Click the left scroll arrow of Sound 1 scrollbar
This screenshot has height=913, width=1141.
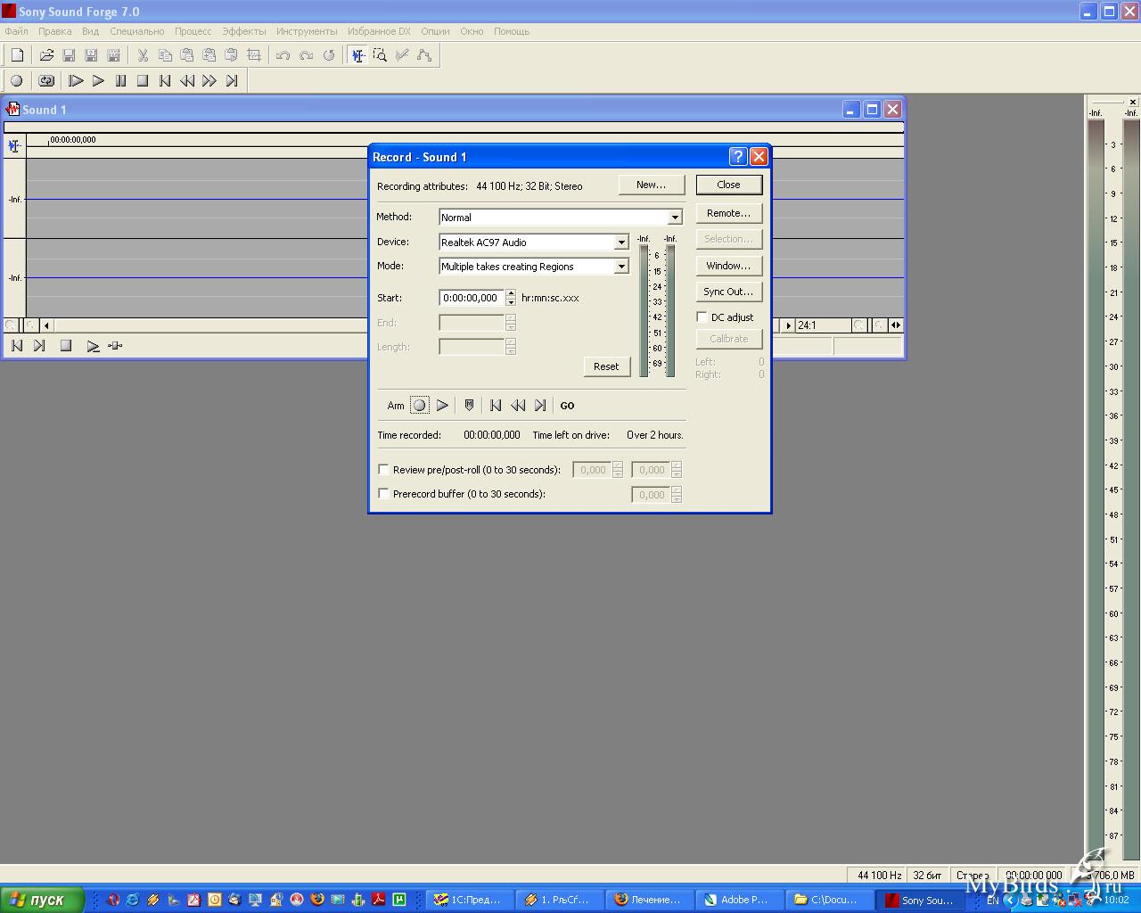tap(46, 325)
